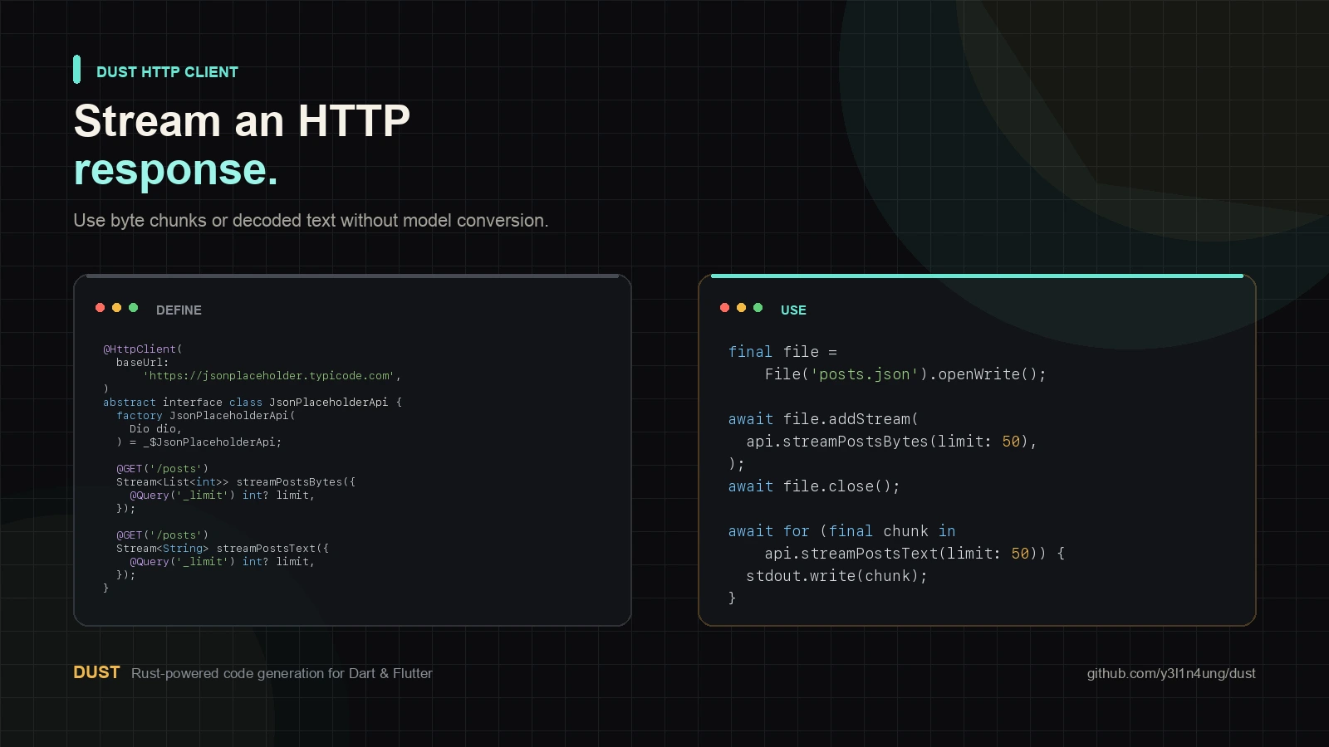This screenshot has width=1329, height=747.
Task: Click the 'stdout.write(chunk);' line
Action: pos(836,576)
